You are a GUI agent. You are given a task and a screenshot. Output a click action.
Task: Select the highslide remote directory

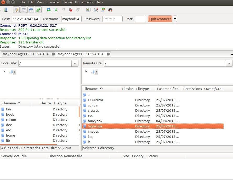[x=153, y=126]
